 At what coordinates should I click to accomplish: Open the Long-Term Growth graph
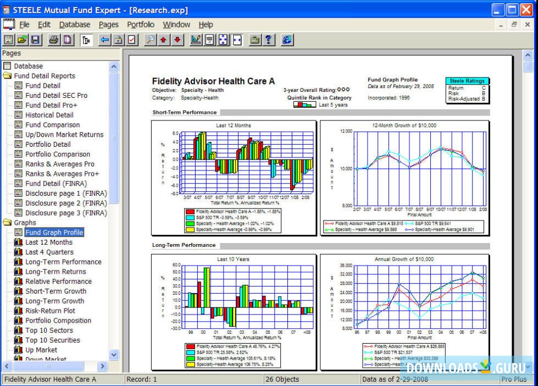[54, 301]
